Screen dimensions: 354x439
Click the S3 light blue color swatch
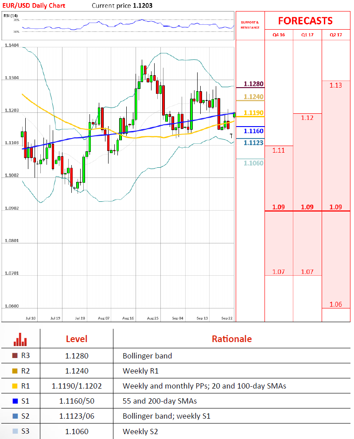pos(15,431)
